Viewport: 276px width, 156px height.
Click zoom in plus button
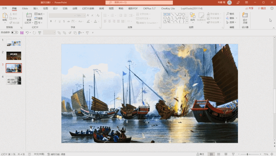tap(260, 154)
